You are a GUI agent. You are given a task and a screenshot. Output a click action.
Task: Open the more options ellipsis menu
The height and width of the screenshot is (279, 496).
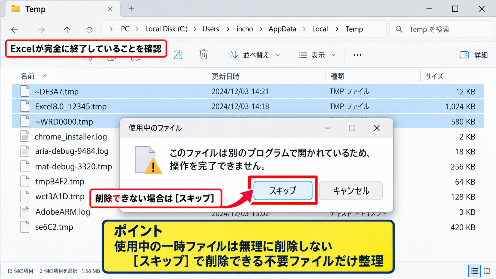pos(357,55)
